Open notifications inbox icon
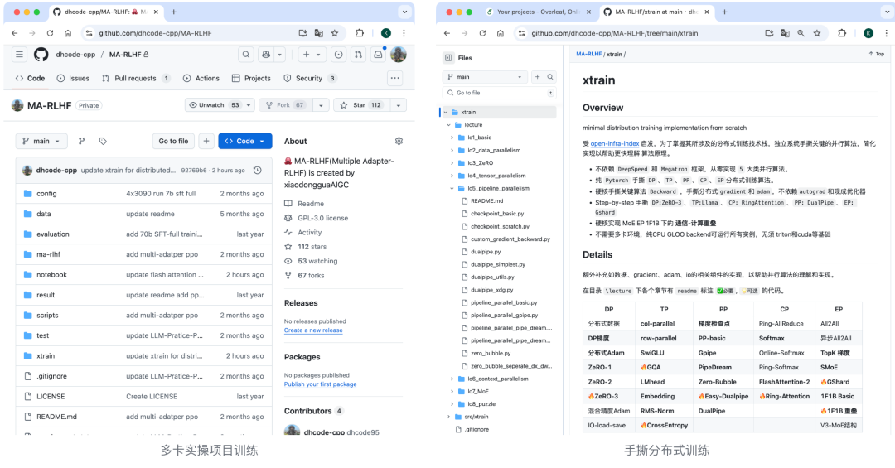 [x=378, y=54]
